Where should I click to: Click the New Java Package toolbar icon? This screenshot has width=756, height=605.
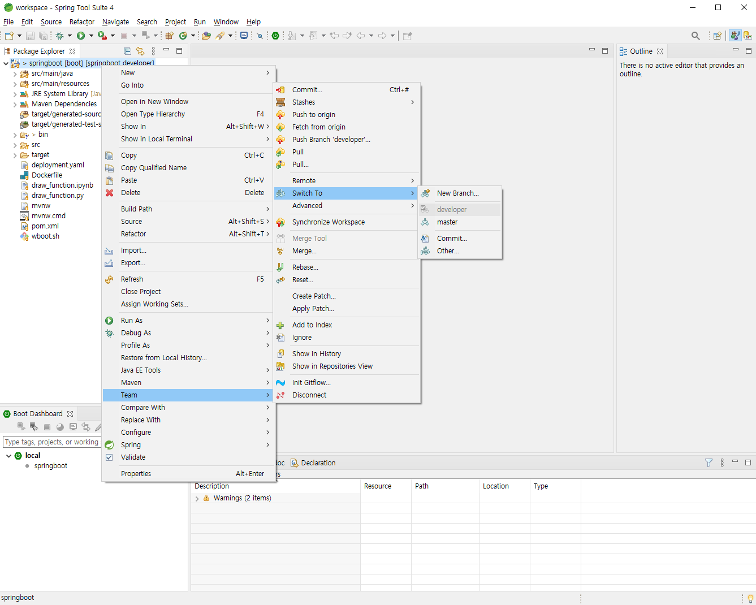point(169,36)
